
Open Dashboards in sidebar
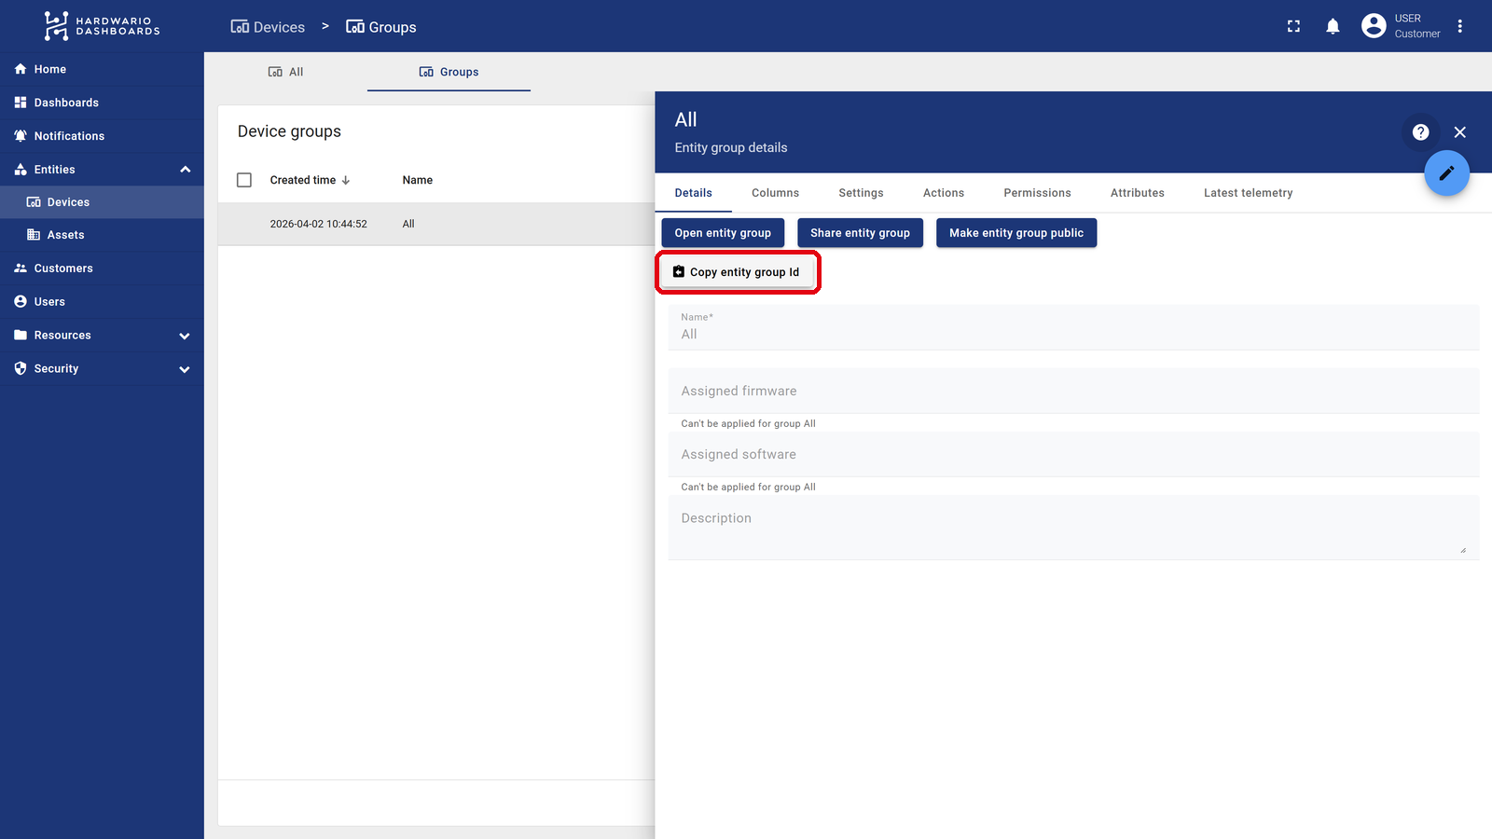[x=102, y=103]
